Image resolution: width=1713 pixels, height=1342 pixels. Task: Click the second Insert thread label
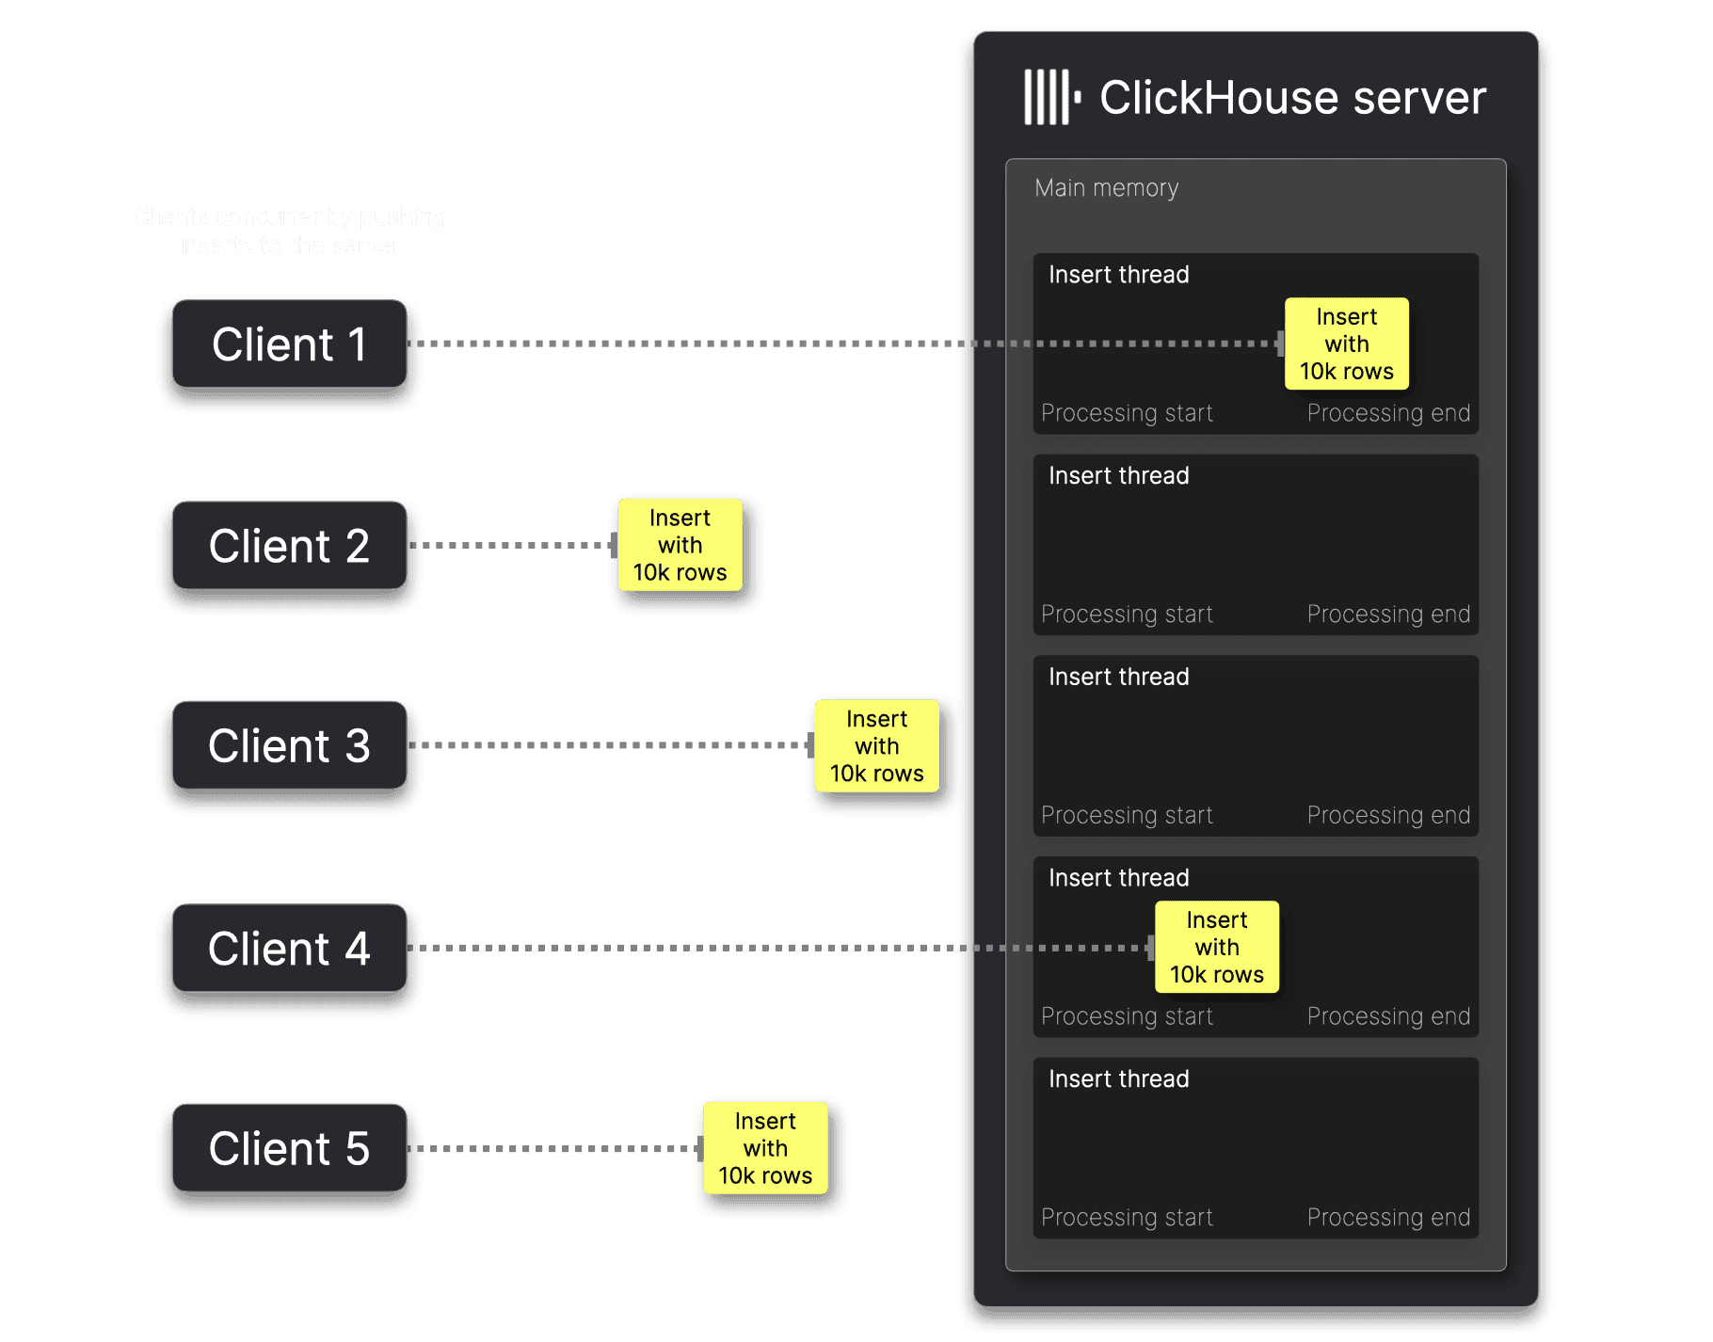(1119, 475)
